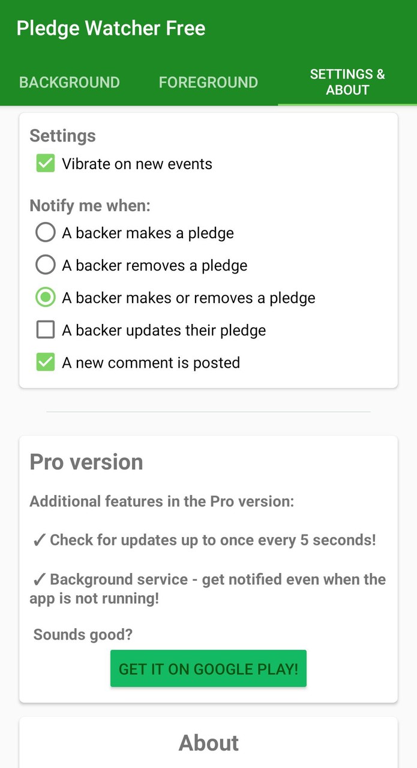Select 'A backer makes or removes a pledge'
Image resolution: width=417 pixels, height=768 pixels.
(46, 297)
